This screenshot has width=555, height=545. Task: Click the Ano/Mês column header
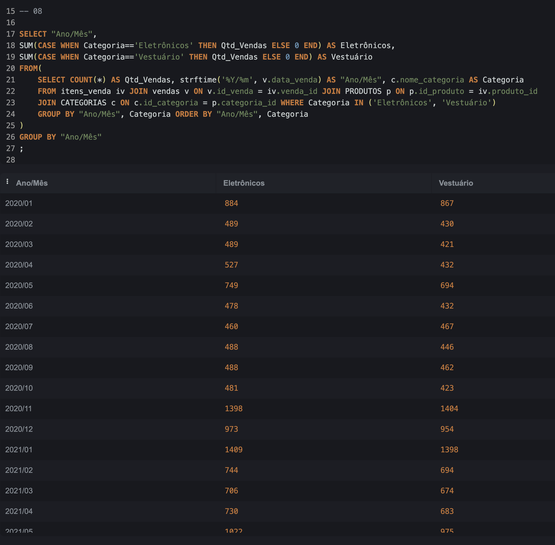32,183
